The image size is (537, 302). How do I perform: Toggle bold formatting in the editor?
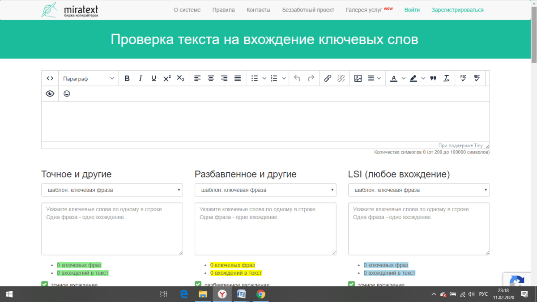pos(127,78)
